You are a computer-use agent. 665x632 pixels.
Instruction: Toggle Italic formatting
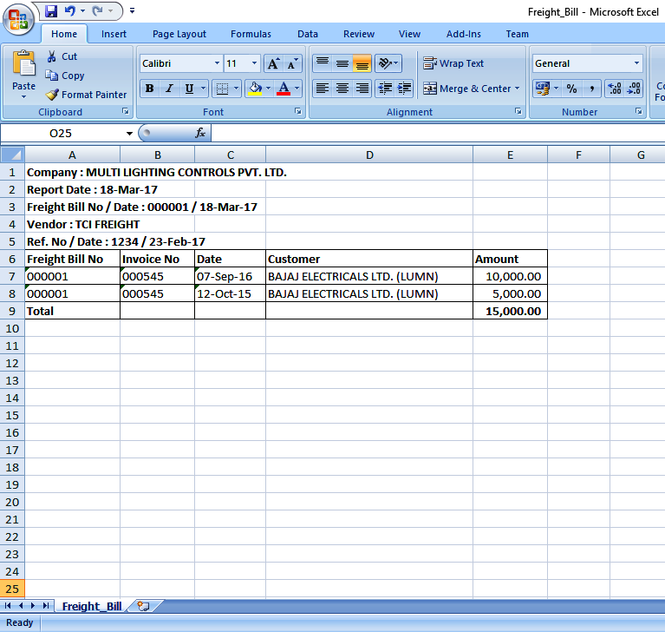coord(169,89)
